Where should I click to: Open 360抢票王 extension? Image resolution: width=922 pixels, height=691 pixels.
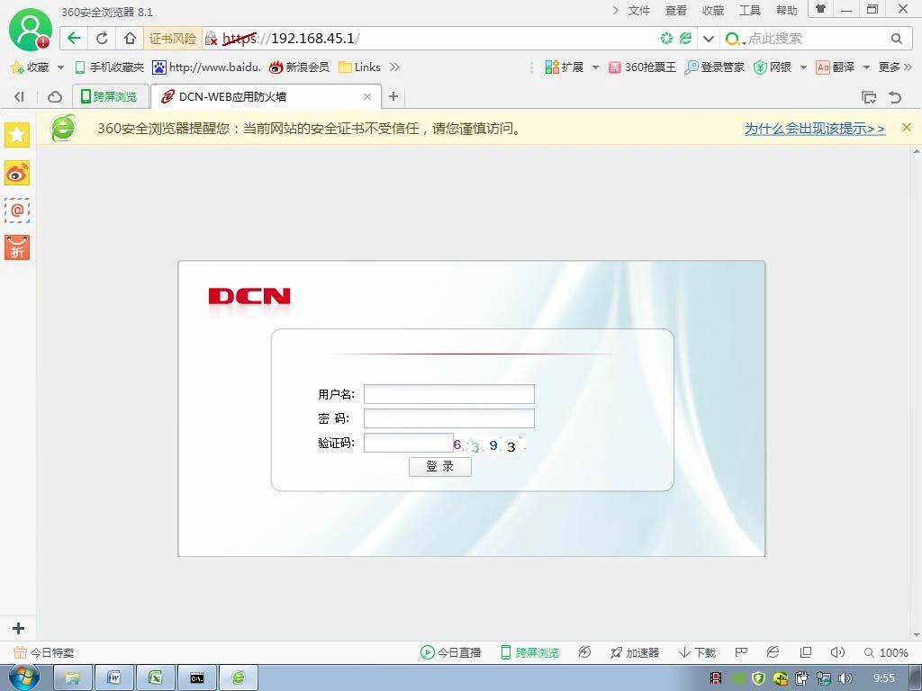[642, 67]
